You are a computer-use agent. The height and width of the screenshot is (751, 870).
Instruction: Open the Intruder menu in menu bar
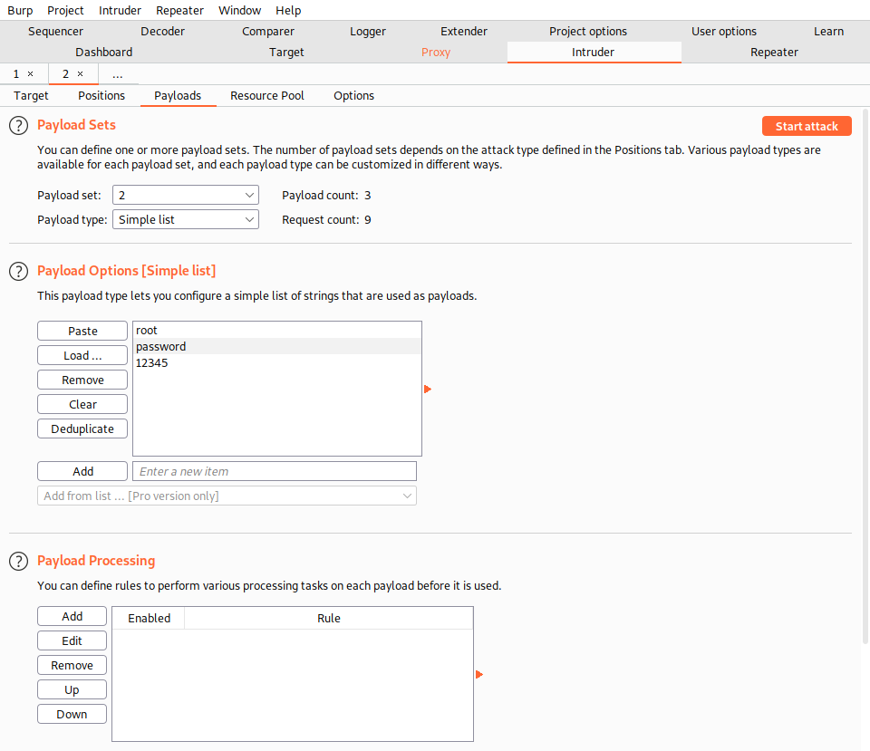[120, 10]
